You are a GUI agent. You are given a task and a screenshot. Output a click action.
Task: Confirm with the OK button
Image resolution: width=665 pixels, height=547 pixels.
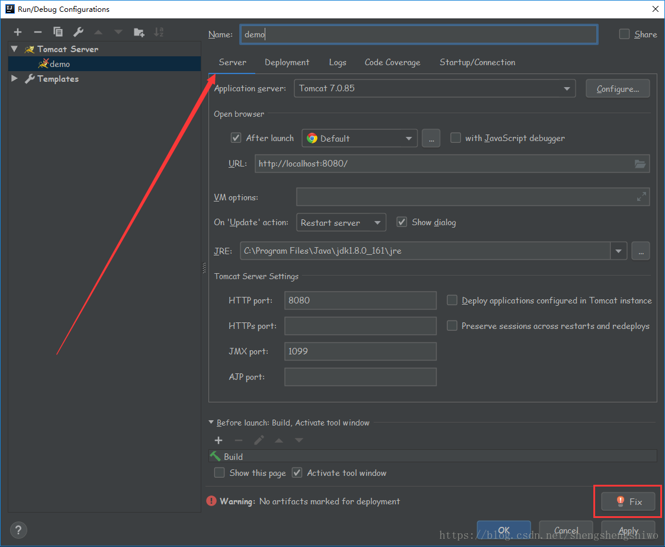(x=504, y=530)
